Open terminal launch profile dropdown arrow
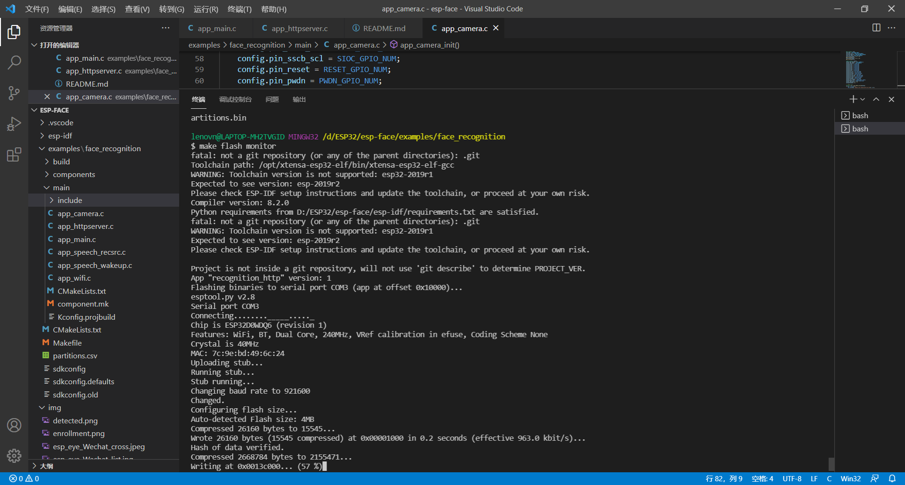Image resolution: width=905 pixels, height=485 pixels. (863, 99)
